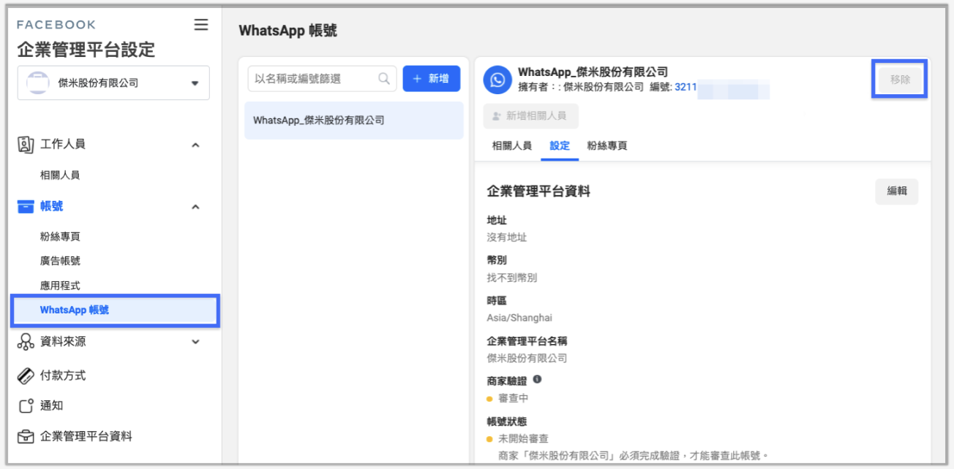Screen dimensions: 954x469
Task: Click the 未開始審查 account status
Action: 523,438
